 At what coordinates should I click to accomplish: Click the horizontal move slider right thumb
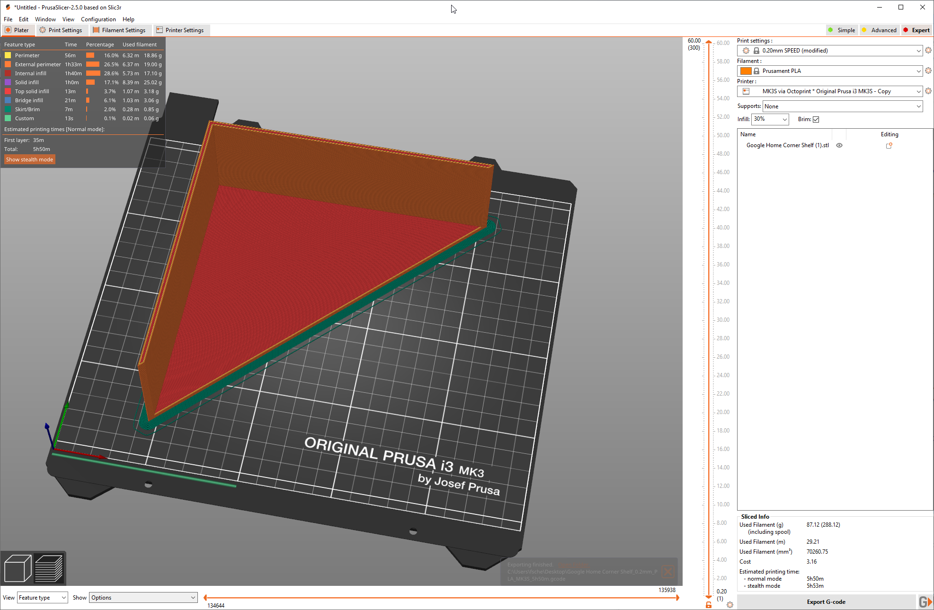point(677,598)
